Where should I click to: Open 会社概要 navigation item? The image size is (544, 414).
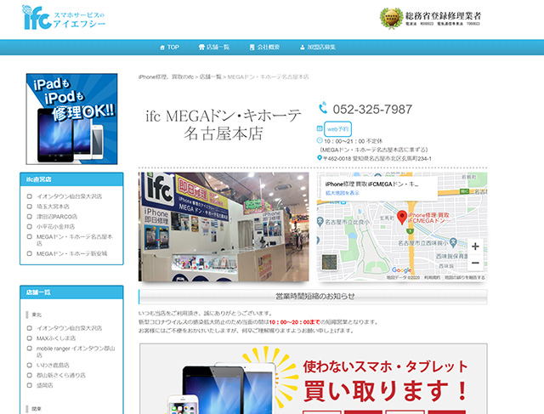point(264,47)
